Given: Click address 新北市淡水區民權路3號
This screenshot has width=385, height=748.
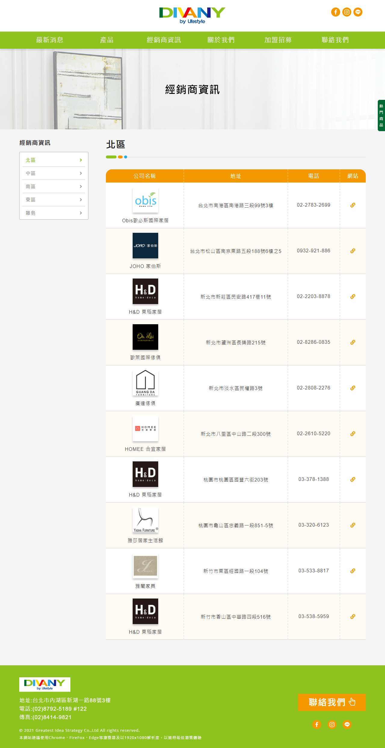Looking at the screenshot, I should (x=236, y=388).
